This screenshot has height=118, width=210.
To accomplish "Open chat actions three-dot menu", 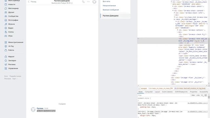I will pyautogui.click(x=88, y=2).
